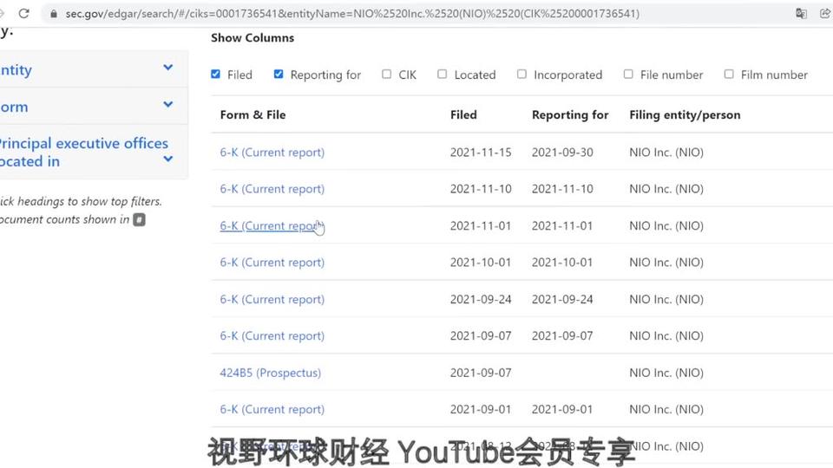Open 6-K report filed 2021-11-10
The image size is (833, 468).
[272, 189]
